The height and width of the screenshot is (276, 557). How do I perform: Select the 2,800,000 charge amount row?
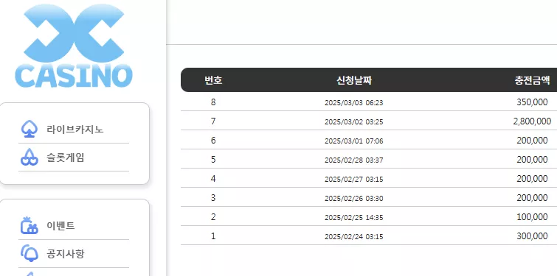tap(369, 121)
